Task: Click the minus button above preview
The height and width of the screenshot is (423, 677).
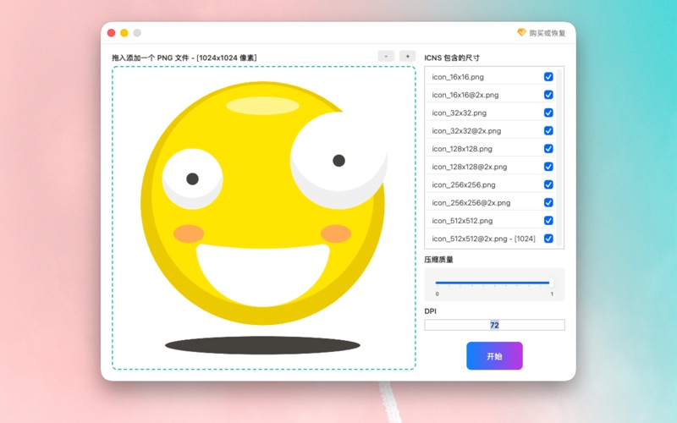Action: (386, 56)
